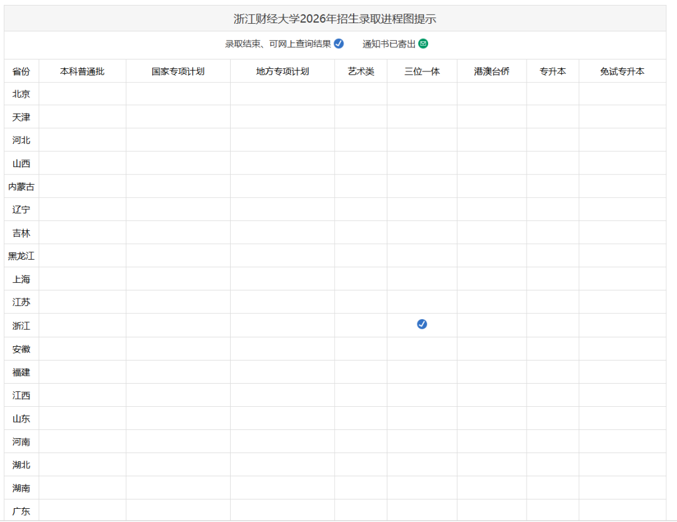Select the 山东 province row label
The height and width of the screenshot is (522, 677).
[x=21, y=419]
